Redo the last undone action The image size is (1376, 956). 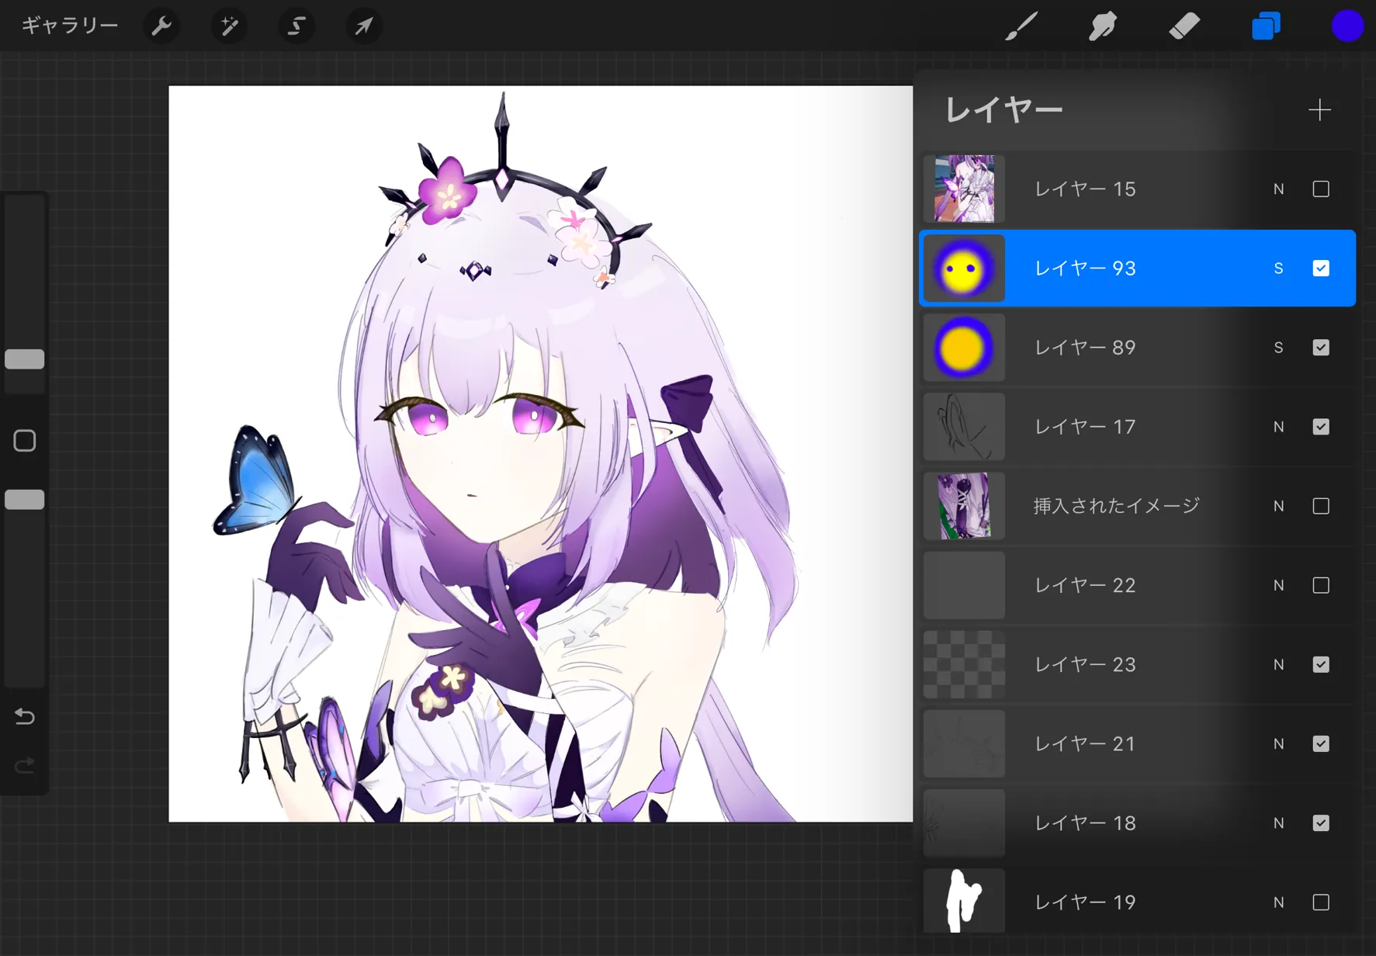coord(25,766)
